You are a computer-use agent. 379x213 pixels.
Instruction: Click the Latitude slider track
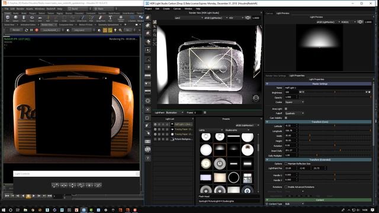pos(335,125)
